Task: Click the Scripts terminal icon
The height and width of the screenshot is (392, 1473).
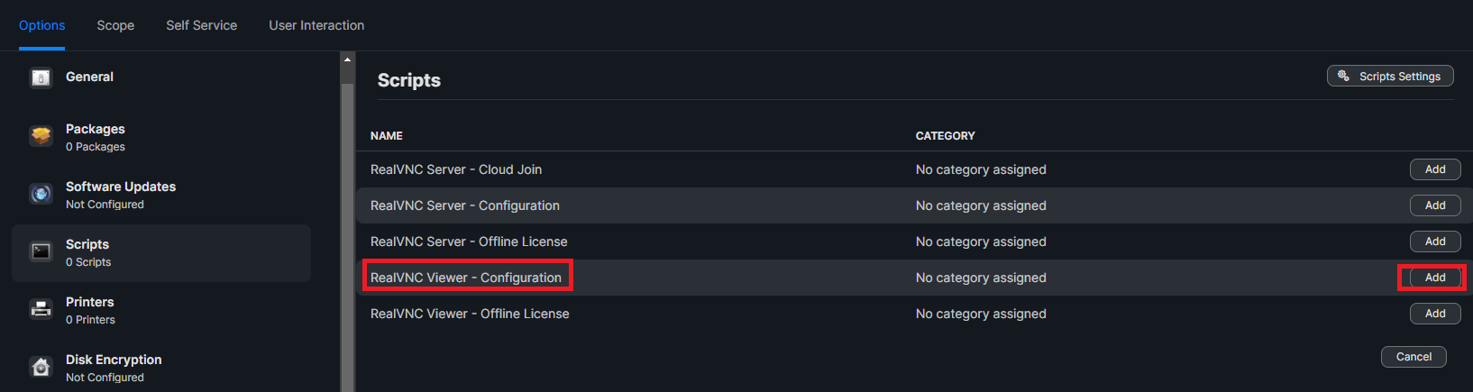Action: 41,251
